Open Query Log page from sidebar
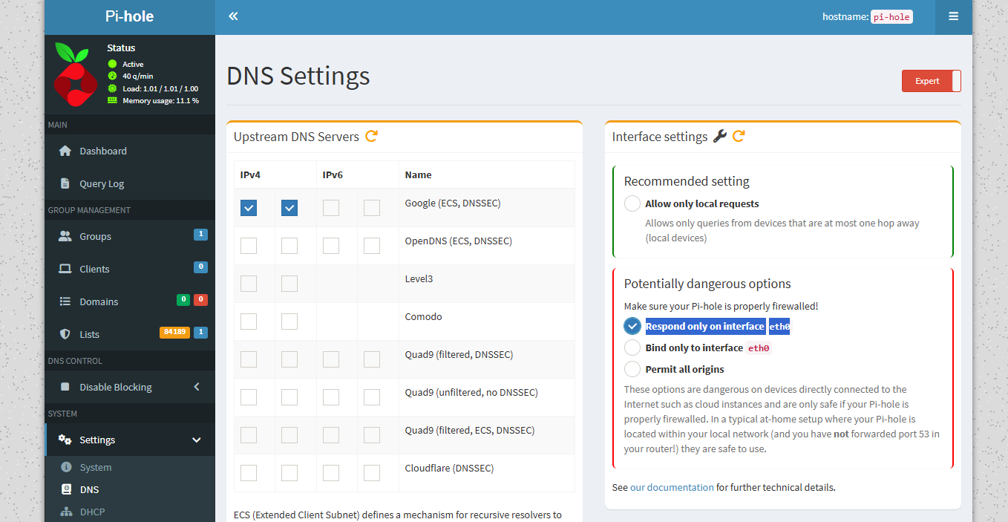 102,183
